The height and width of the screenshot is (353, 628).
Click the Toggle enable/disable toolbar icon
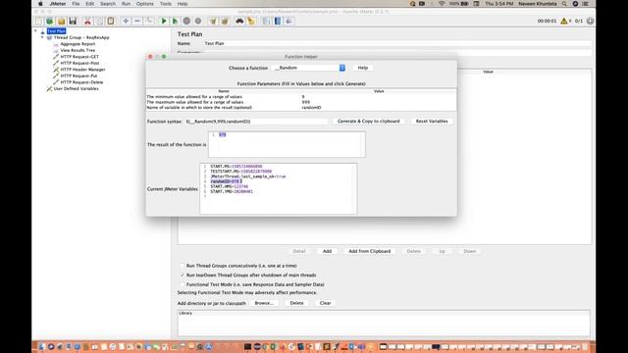pyautogui.click(x=149, y=21)
